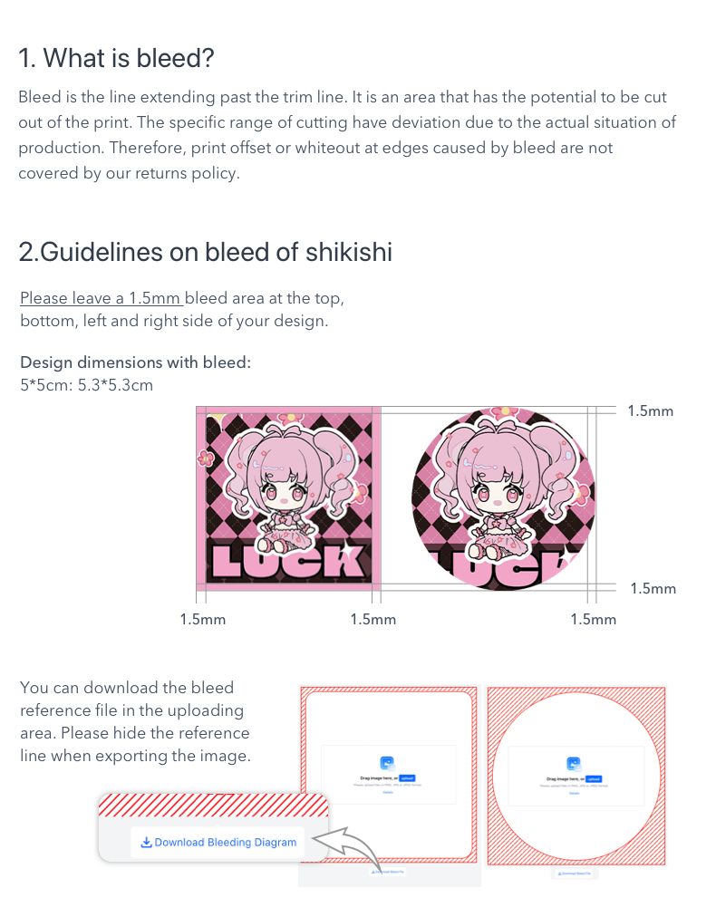
Task: Click the underlined 'Please leave a 1.5mm' text
Action: (x=102, y=298)
